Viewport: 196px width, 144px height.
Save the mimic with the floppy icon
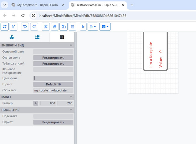click(13, 27)
